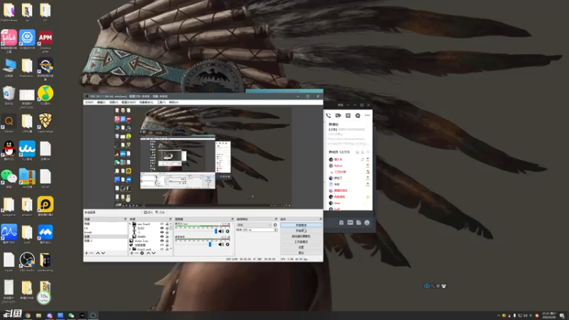This screenshot has width=569, height=320.
Task: Click the first mixer channel volume slider handle
Action: tap(216, 231)
